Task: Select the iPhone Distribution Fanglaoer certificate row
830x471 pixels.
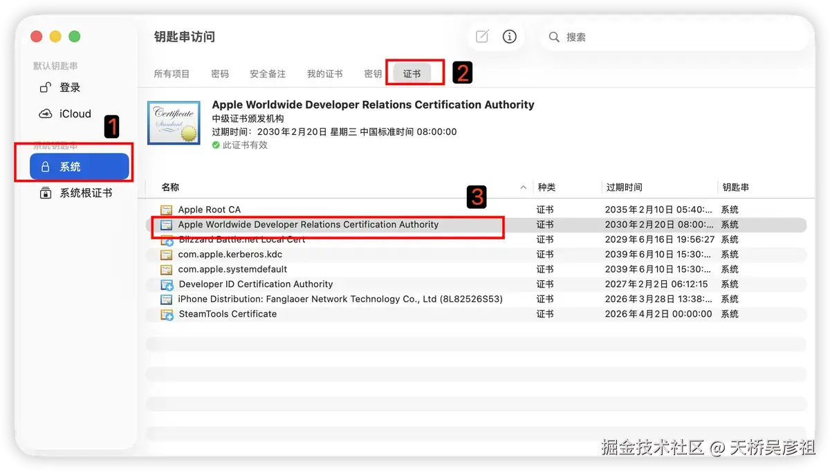Action: (476, 299)
